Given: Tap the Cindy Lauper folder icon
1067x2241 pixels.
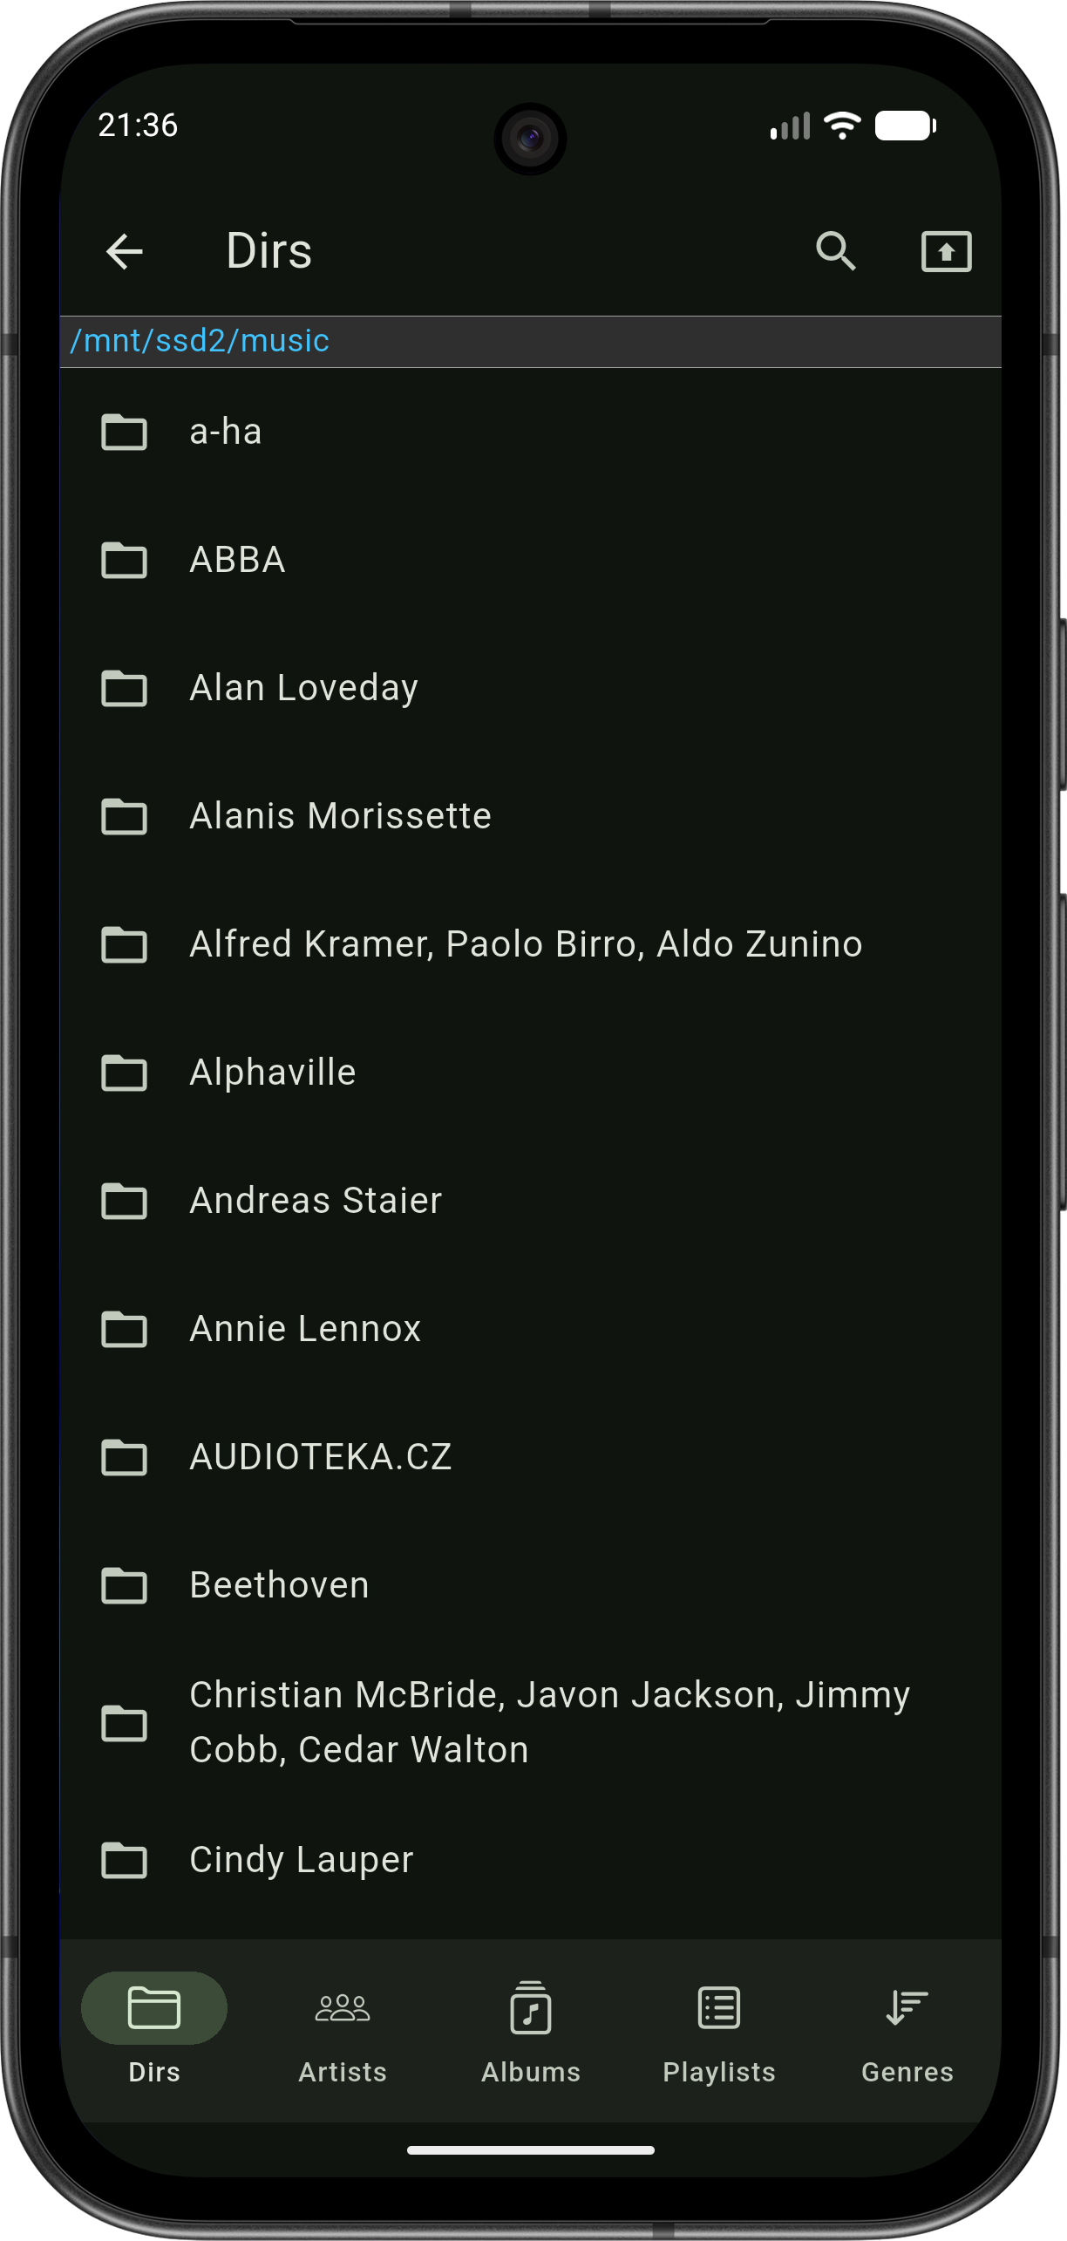Looking at the screenshot, I should [124, 1860].
